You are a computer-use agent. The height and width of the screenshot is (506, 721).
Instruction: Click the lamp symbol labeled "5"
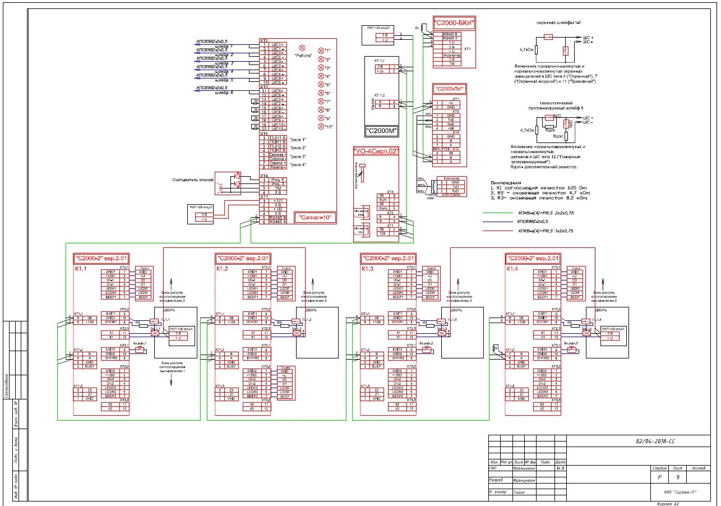coord(321,84)
